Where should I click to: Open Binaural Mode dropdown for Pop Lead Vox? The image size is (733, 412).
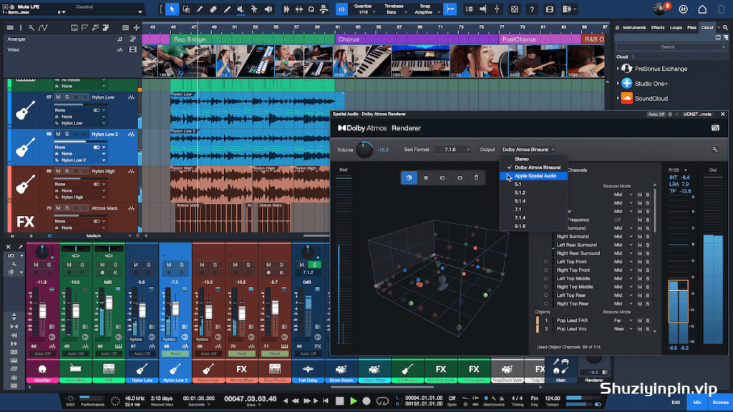tap(623, 329)
